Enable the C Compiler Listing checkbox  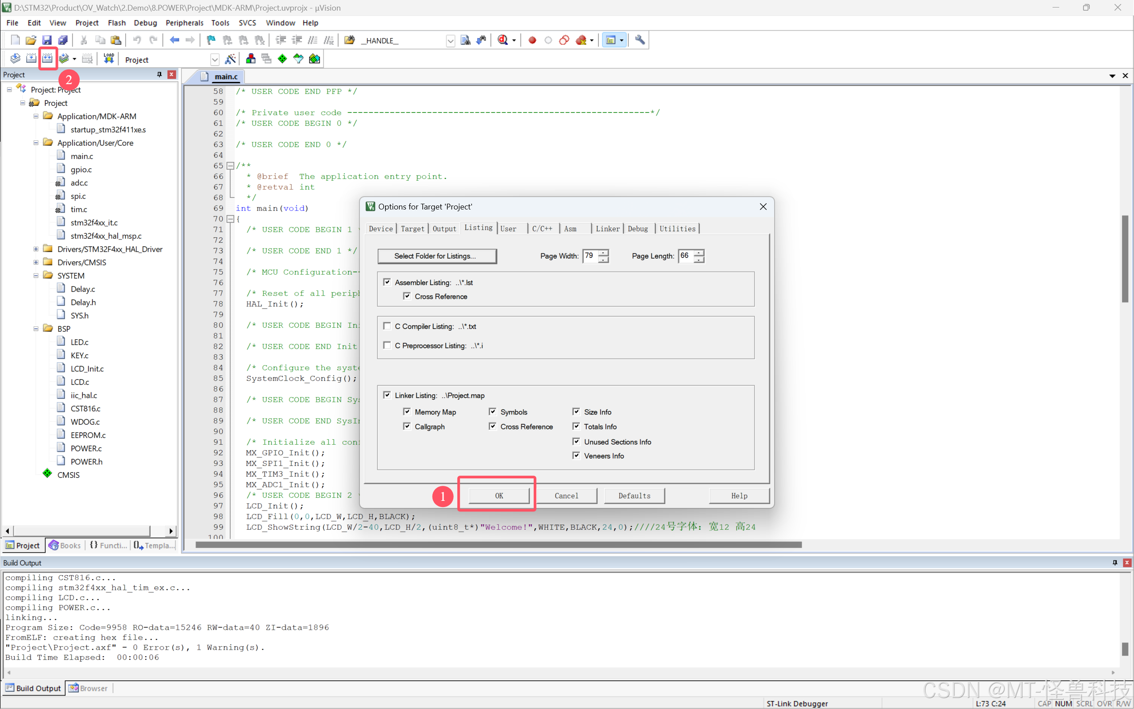point(387,326)
